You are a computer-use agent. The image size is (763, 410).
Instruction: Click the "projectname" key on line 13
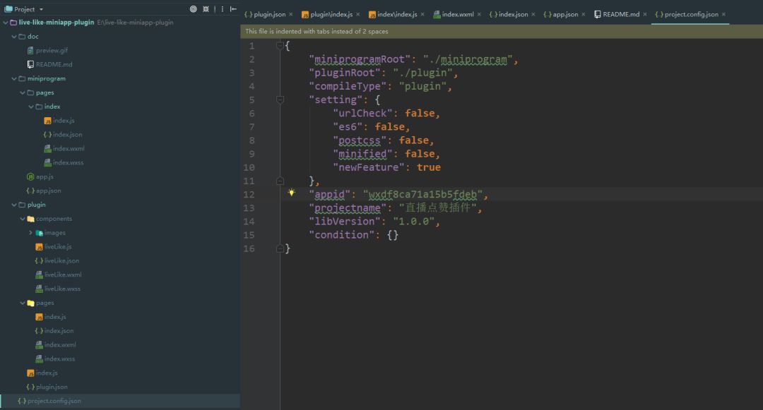pos(348,208)
